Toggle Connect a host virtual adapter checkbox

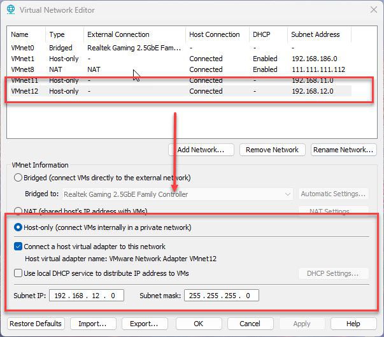tap(18, 247)
